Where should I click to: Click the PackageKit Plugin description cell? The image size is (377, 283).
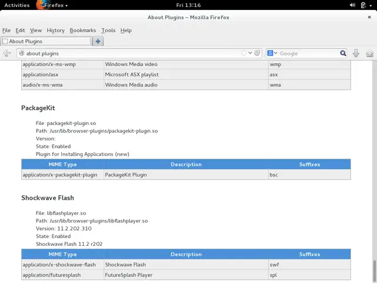pyautogui.click(x=186, y=175)
